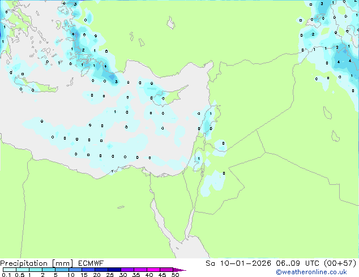Click the 20 to 25 mm legend swatch
This screenshot has width=359, height=277.
[101, 270]
